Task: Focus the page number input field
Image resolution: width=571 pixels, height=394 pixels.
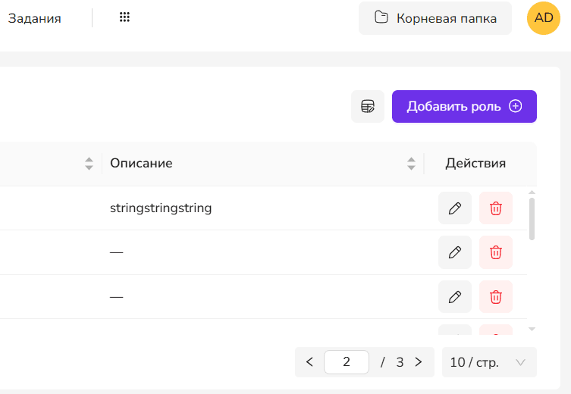Action: 347,362
